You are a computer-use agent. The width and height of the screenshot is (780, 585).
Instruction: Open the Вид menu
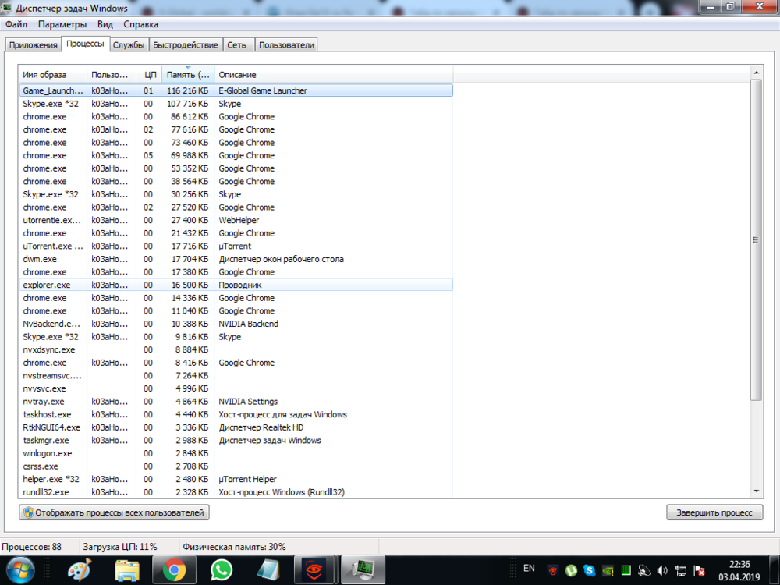(x=105, y=25)
